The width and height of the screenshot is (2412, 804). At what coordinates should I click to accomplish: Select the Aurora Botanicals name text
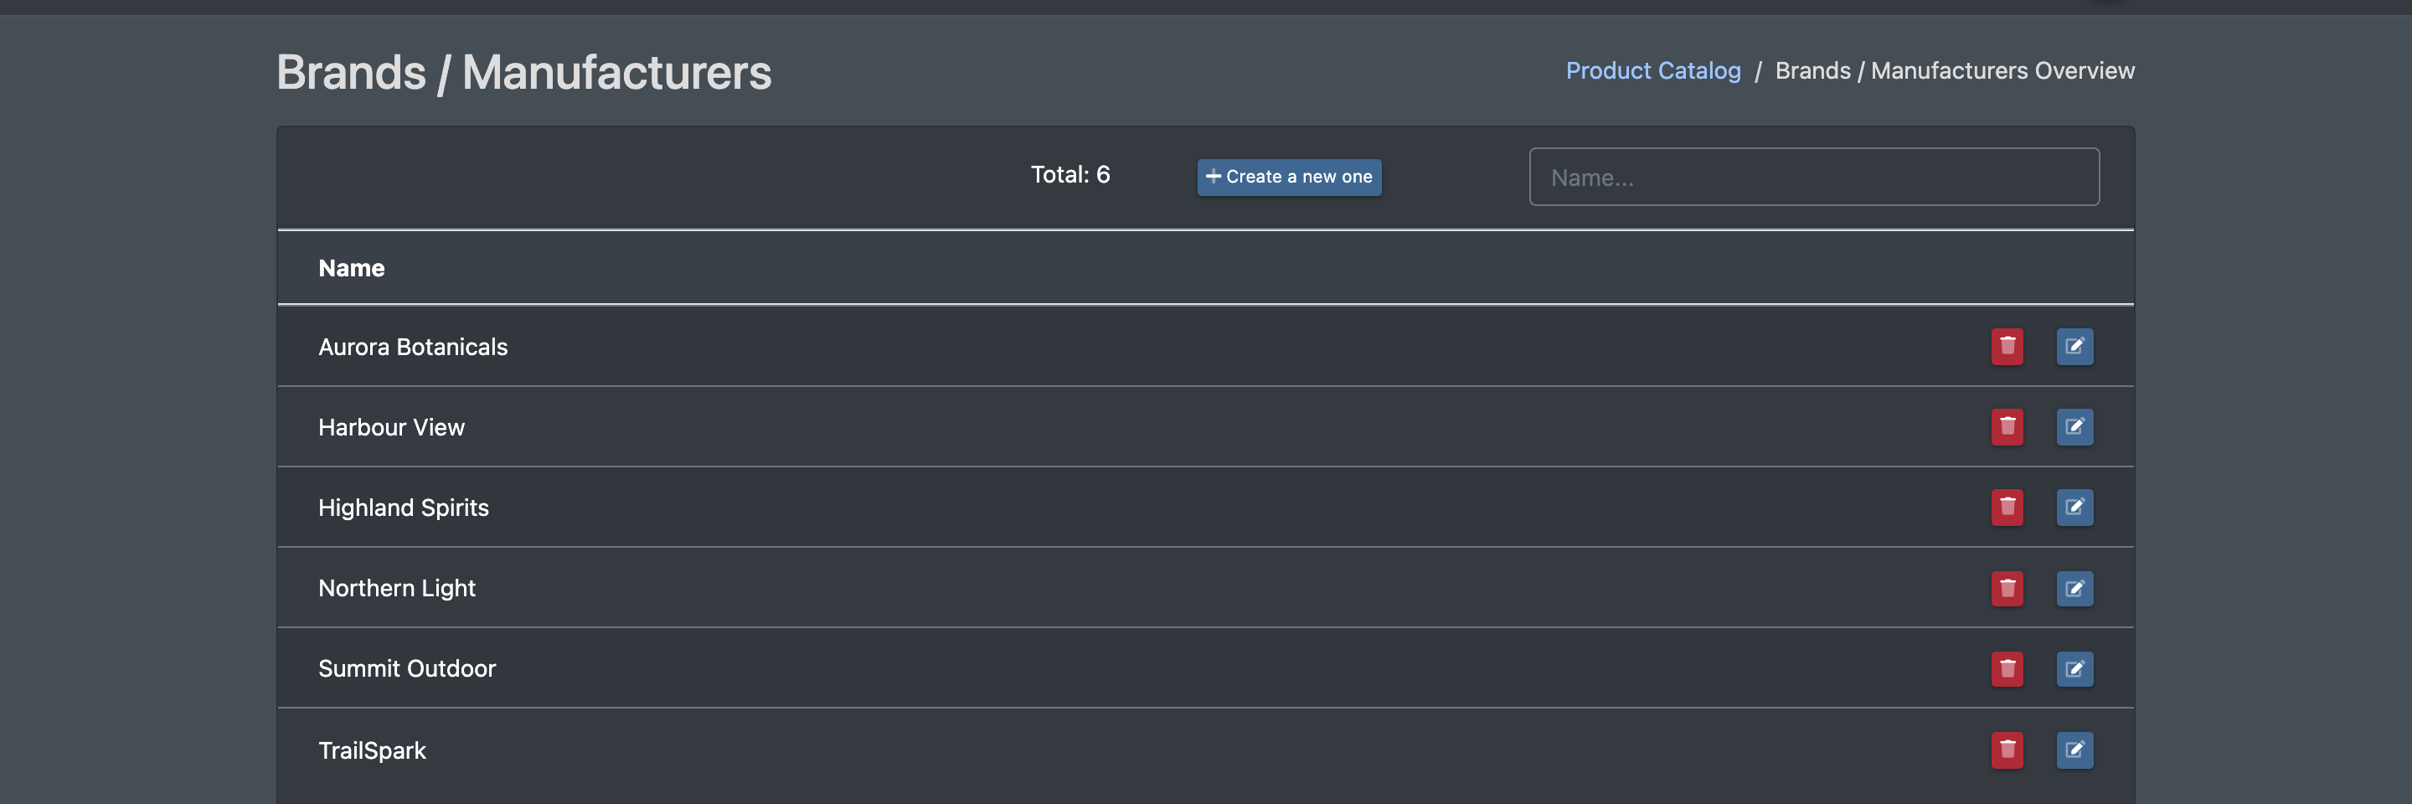tap(413, 348)
